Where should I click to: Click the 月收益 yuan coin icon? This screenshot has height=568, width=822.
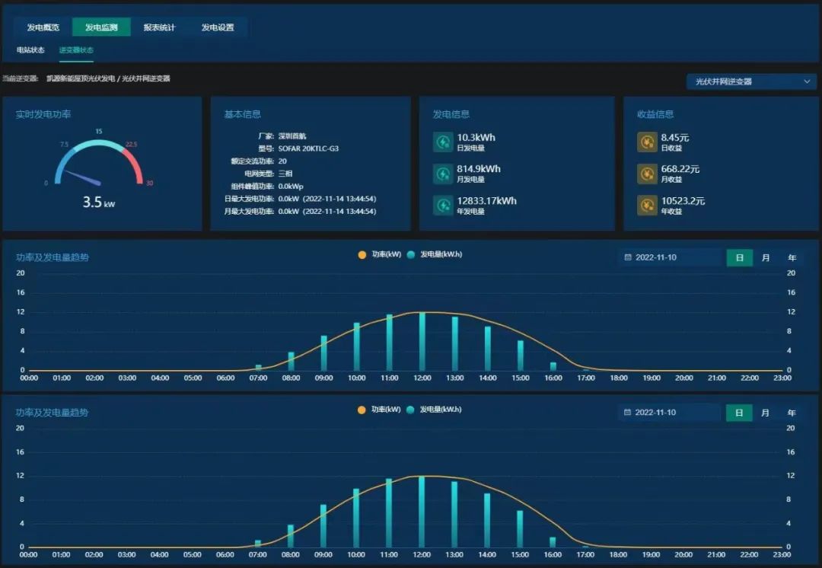(x=647, y=174)
